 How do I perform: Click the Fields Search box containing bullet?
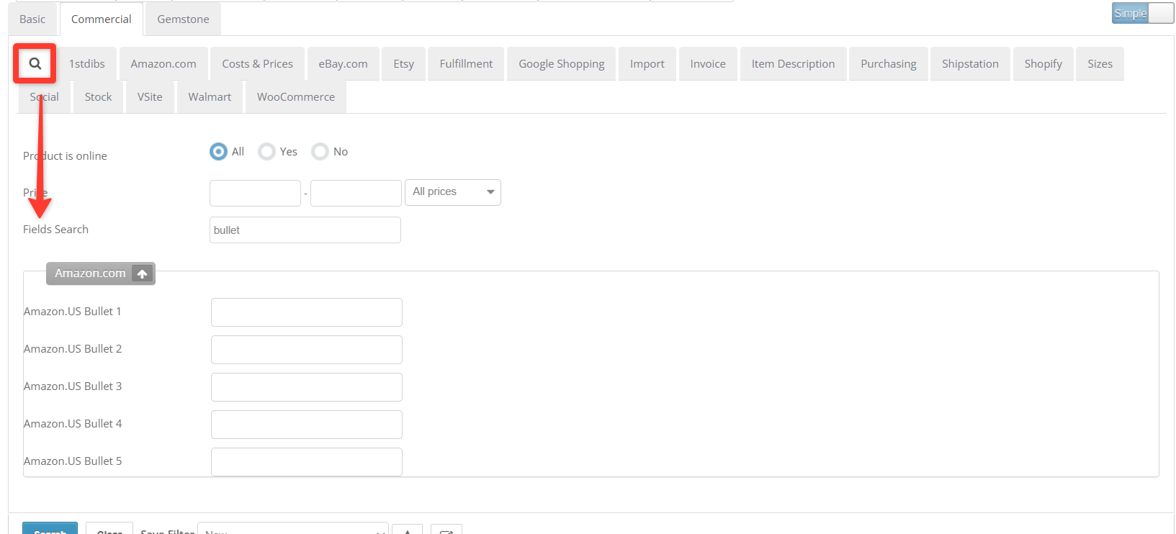pos(305,230)
